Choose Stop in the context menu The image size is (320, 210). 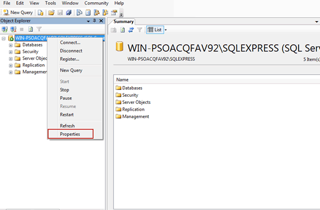coord(64,90)
